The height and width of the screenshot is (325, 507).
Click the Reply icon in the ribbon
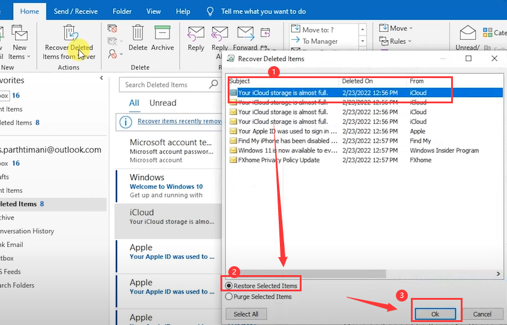pos(196,33)
